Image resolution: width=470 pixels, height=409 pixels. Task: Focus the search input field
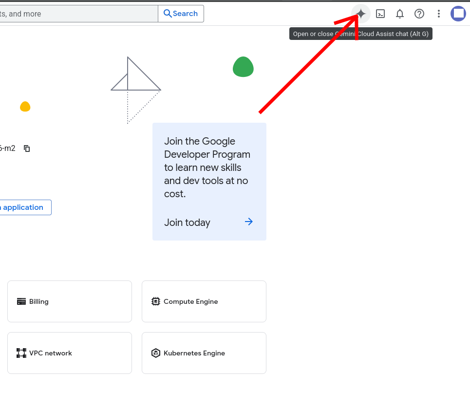78,14
